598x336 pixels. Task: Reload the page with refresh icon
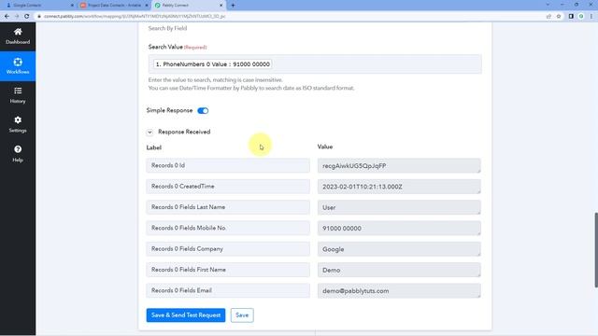[27, 17]
